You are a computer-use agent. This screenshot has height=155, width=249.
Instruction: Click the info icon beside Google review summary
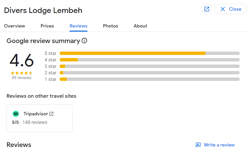(x=84, y=41)
